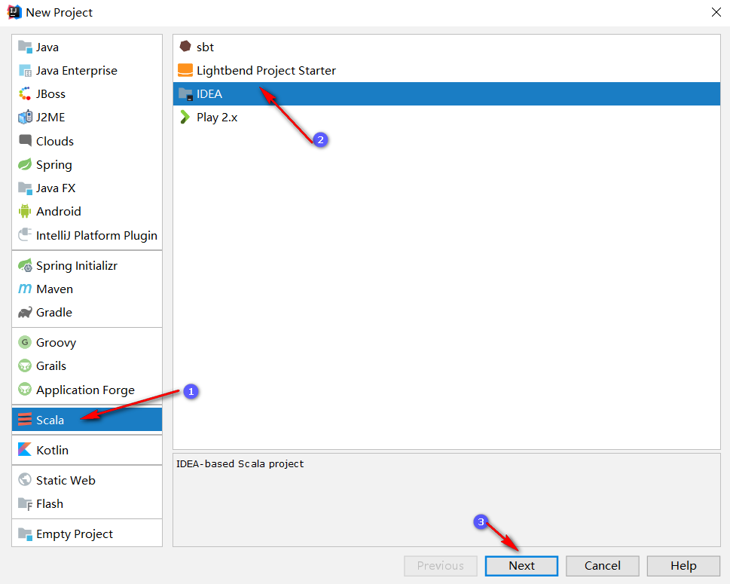This screenshot has height=584, width=730.
Task: Pick 'Flash' project type
Action: point(50,503)
